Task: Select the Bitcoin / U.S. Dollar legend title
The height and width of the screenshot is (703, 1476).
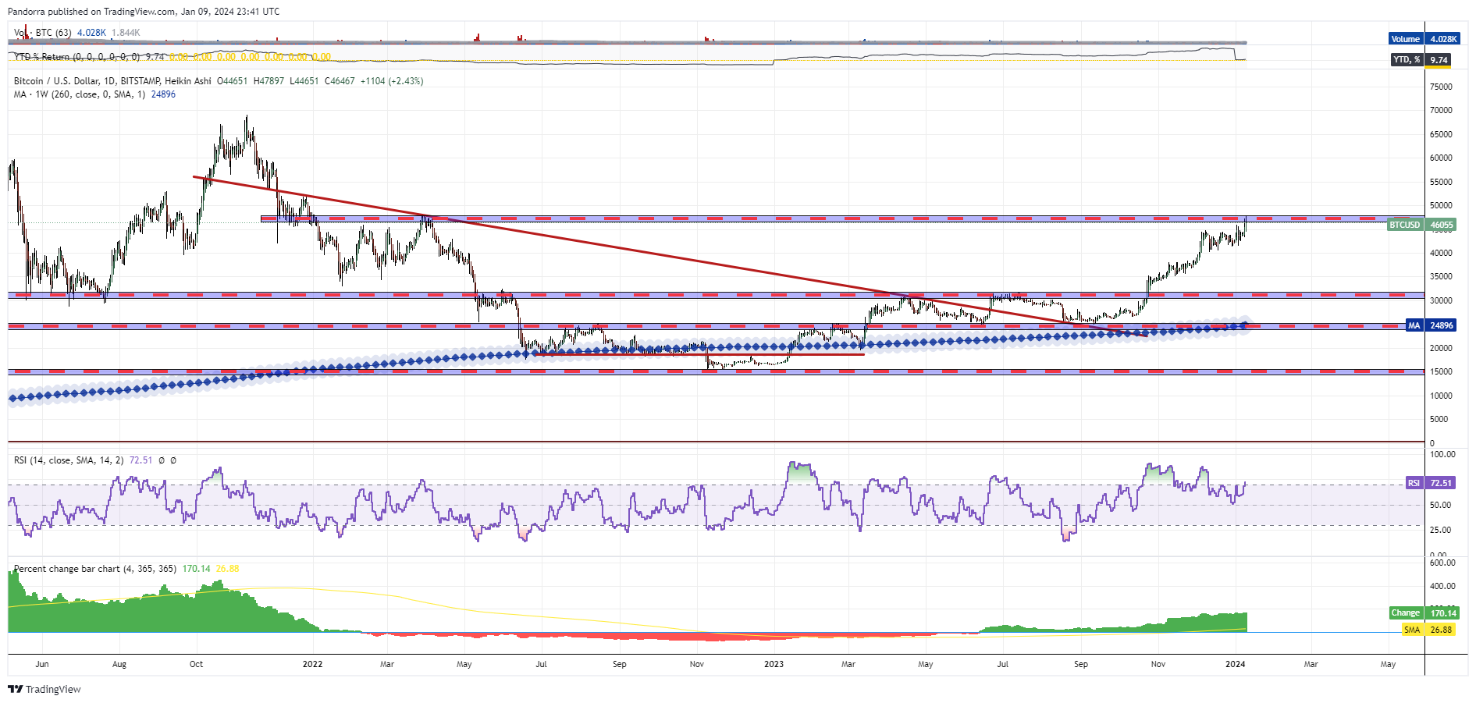Action: click(x=112, y=81)
